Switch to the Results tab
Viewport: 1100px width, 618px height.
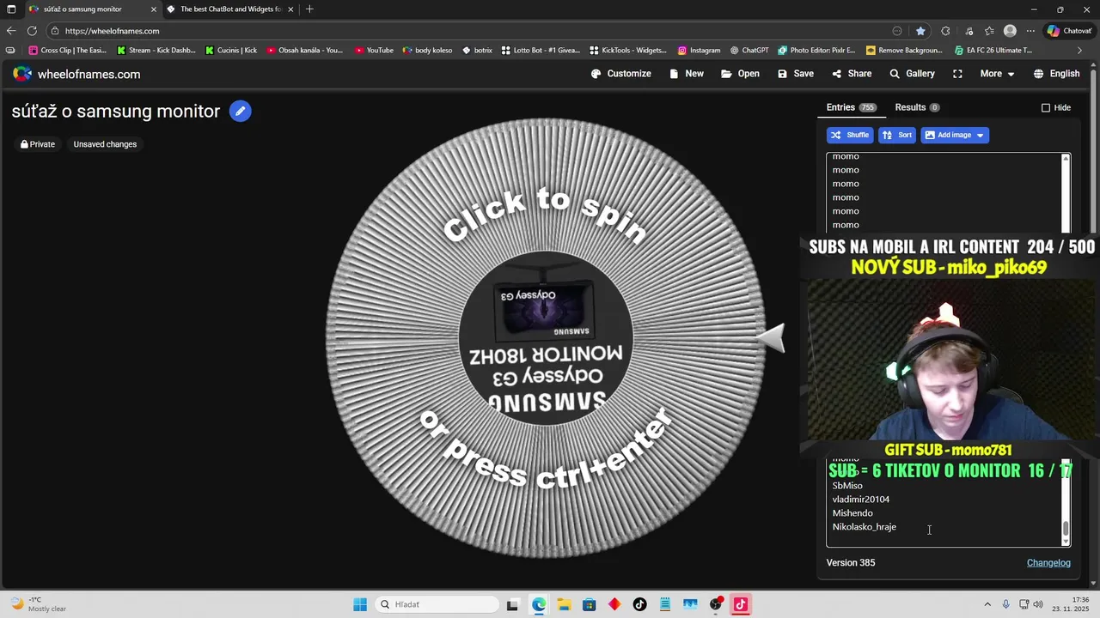917,107
